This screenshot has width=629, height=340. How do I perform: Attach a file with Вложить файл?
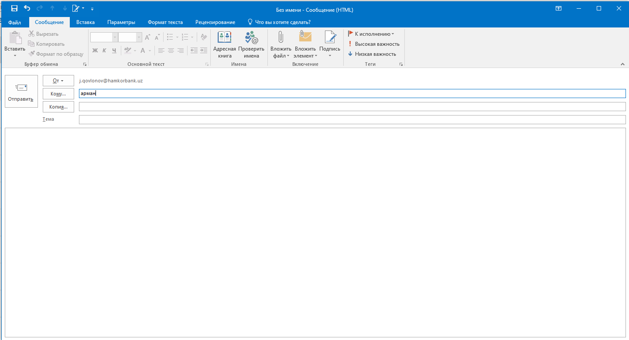pyautogui.click(x=280, y=44)
